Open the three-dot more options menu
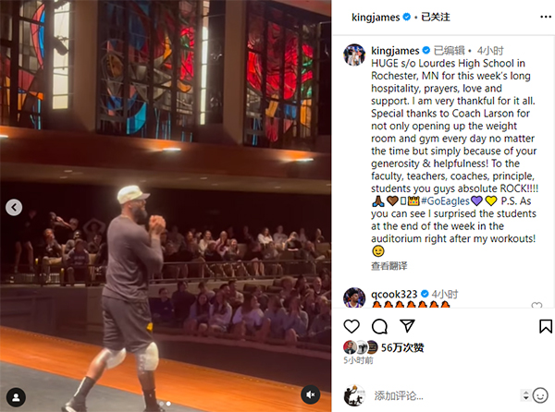 (x=546, y=17)
